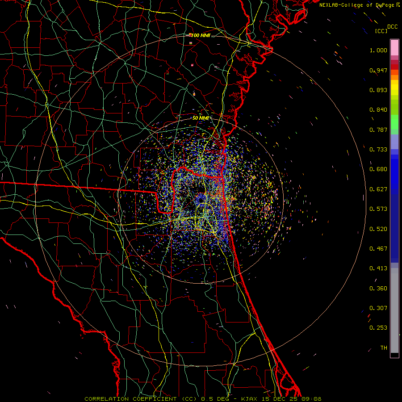Pick the lavender segment near 0.733
This screenshot has width=402, height=402.
point(394,142)
